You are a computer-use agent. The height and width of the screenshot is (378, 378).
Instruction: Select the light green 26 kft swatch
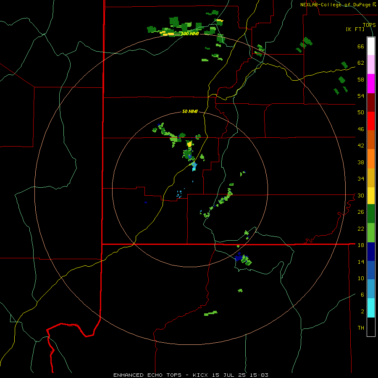[x=371, y=233]
